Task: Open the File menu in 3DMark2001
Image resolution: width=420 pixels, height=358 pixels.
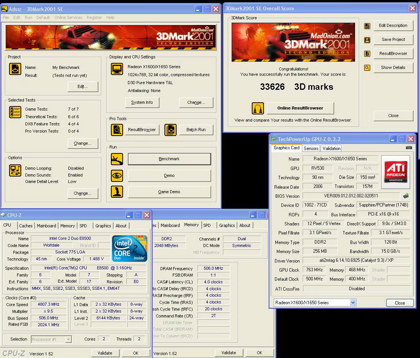Action: point(6,17)
